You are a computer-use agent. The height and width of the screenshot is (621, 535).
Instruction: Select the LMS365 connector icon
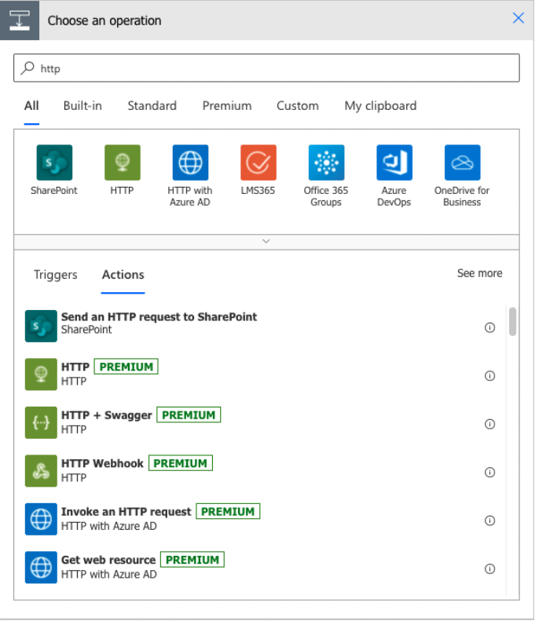[258, 163]
